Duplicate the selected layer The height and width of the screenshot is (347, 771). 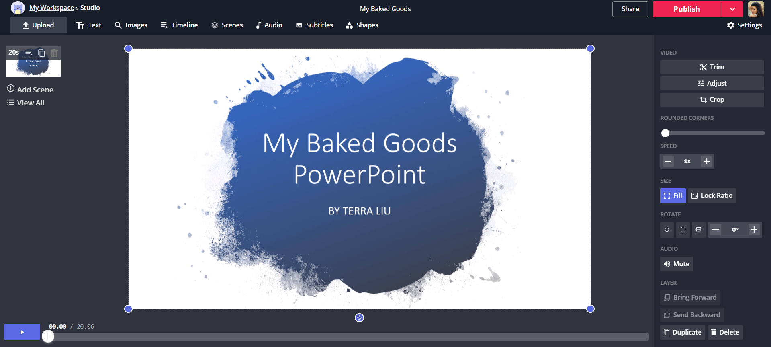tap(683, 332)
